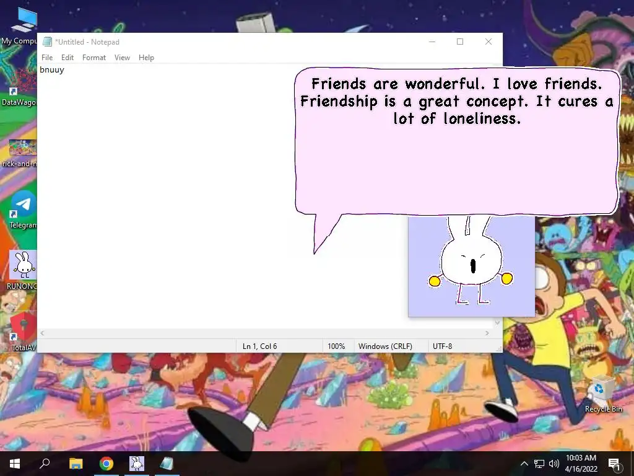Image resolution: width=634 pixels, height=476 pixels.
Task: Maximize the Notepad window
Action: (460, 42)
